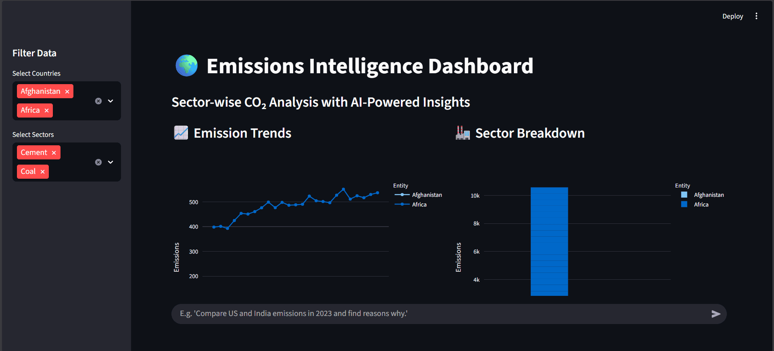Open the three-dot options menu
Viewport: 774px width, 351px height.
(757, 16)
